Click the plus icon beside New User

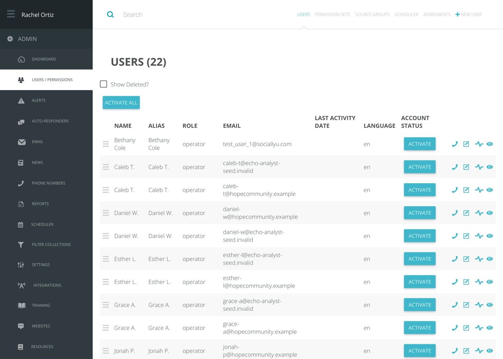457,14
